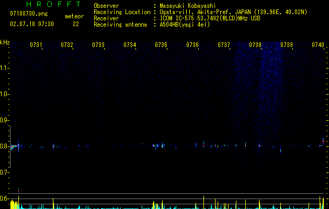Click the 0737 time marker
Screen dimensions: 329x209
224,44
